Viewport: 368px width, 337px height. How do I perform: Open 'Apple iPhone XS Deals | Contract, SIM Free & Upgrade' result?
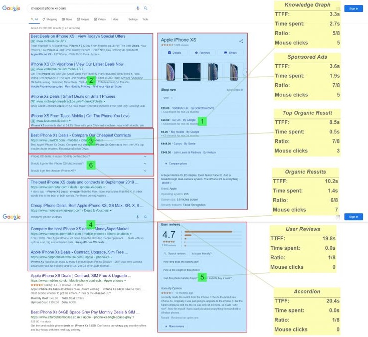pyautogui.click(x=81, y=276)
